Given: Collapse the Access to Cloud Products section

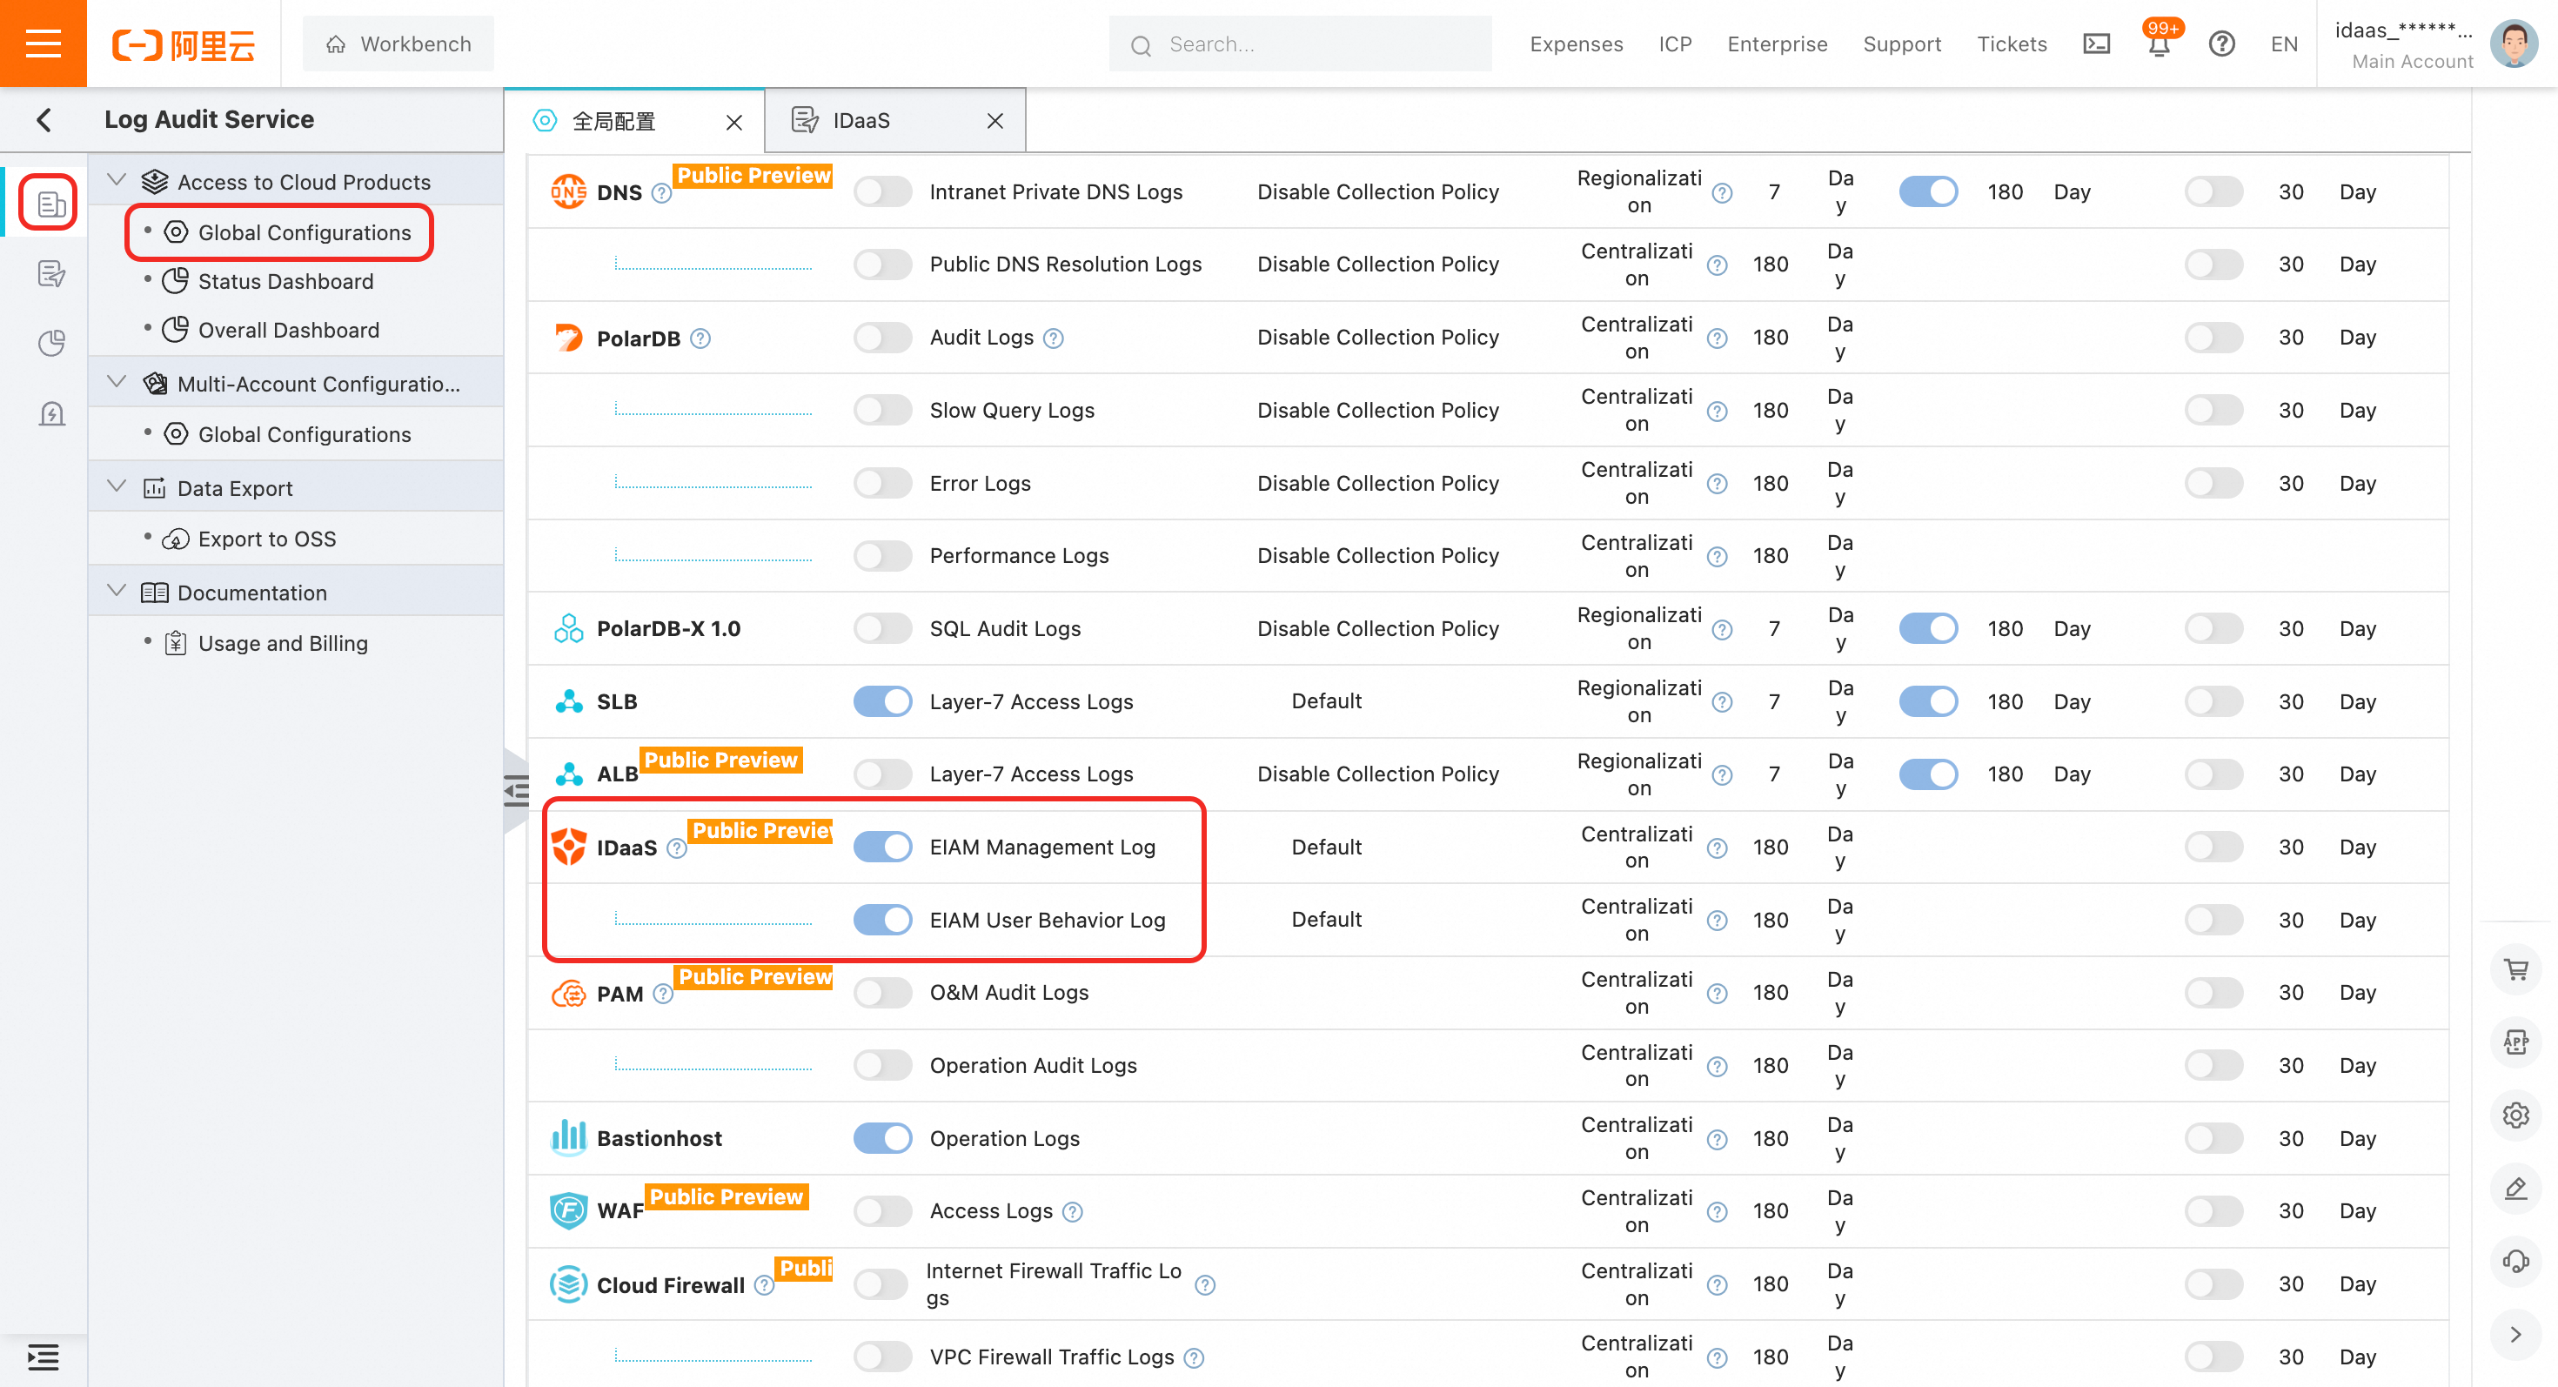Looking at the screenshot, I should [117, 181].
